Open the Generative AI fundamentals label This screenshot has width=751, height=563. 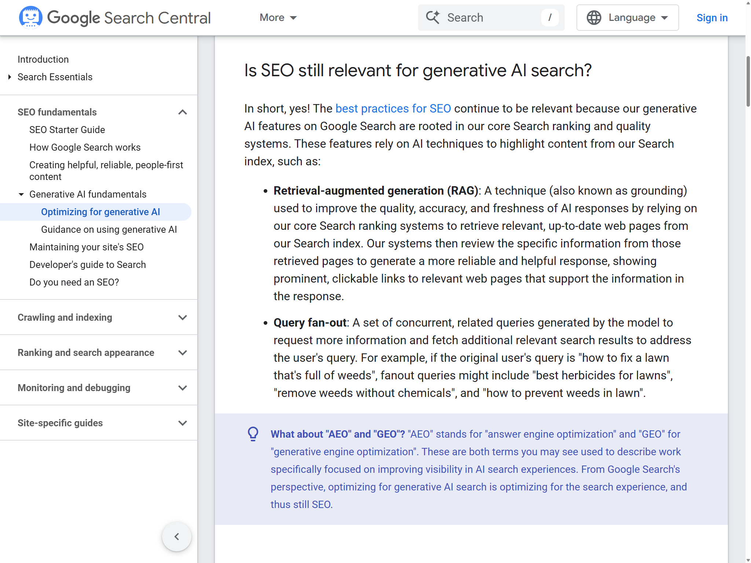88,194
